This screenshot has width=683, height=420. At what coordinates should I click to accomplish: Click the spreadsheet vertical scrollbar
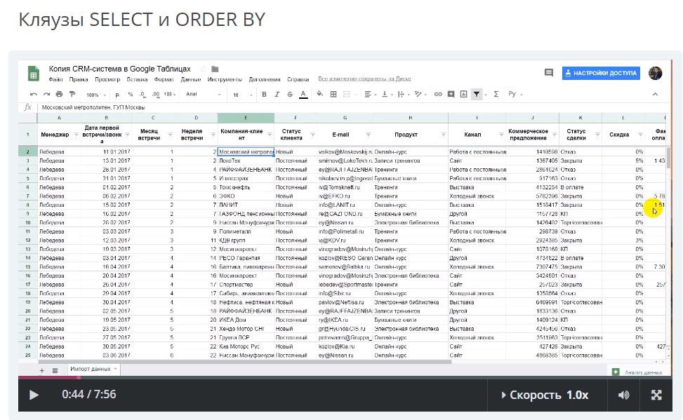click(668, 159)
